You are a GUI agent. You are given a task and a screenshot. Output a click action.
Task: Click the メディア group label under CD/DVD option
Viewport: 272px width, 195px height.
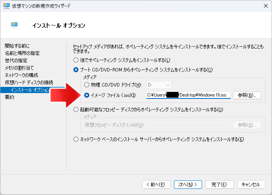click(90, 77)
